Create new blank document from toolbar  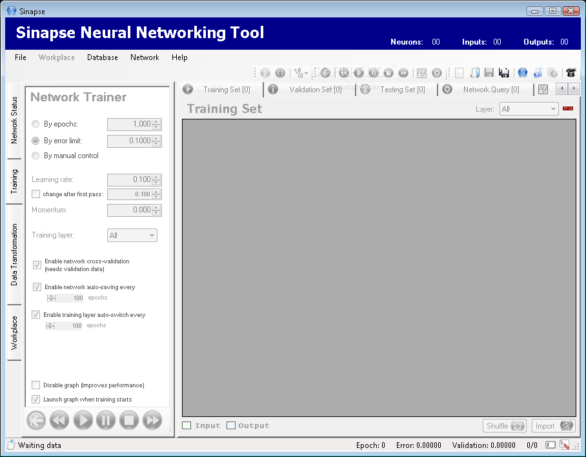coord(460,73)
